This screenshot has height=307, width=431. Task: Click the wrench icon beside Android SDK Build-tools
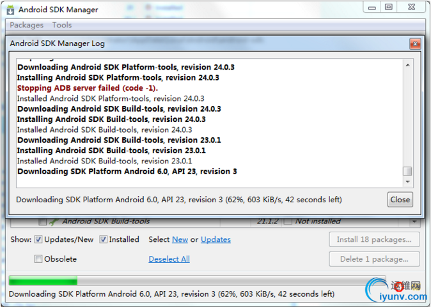54,221
